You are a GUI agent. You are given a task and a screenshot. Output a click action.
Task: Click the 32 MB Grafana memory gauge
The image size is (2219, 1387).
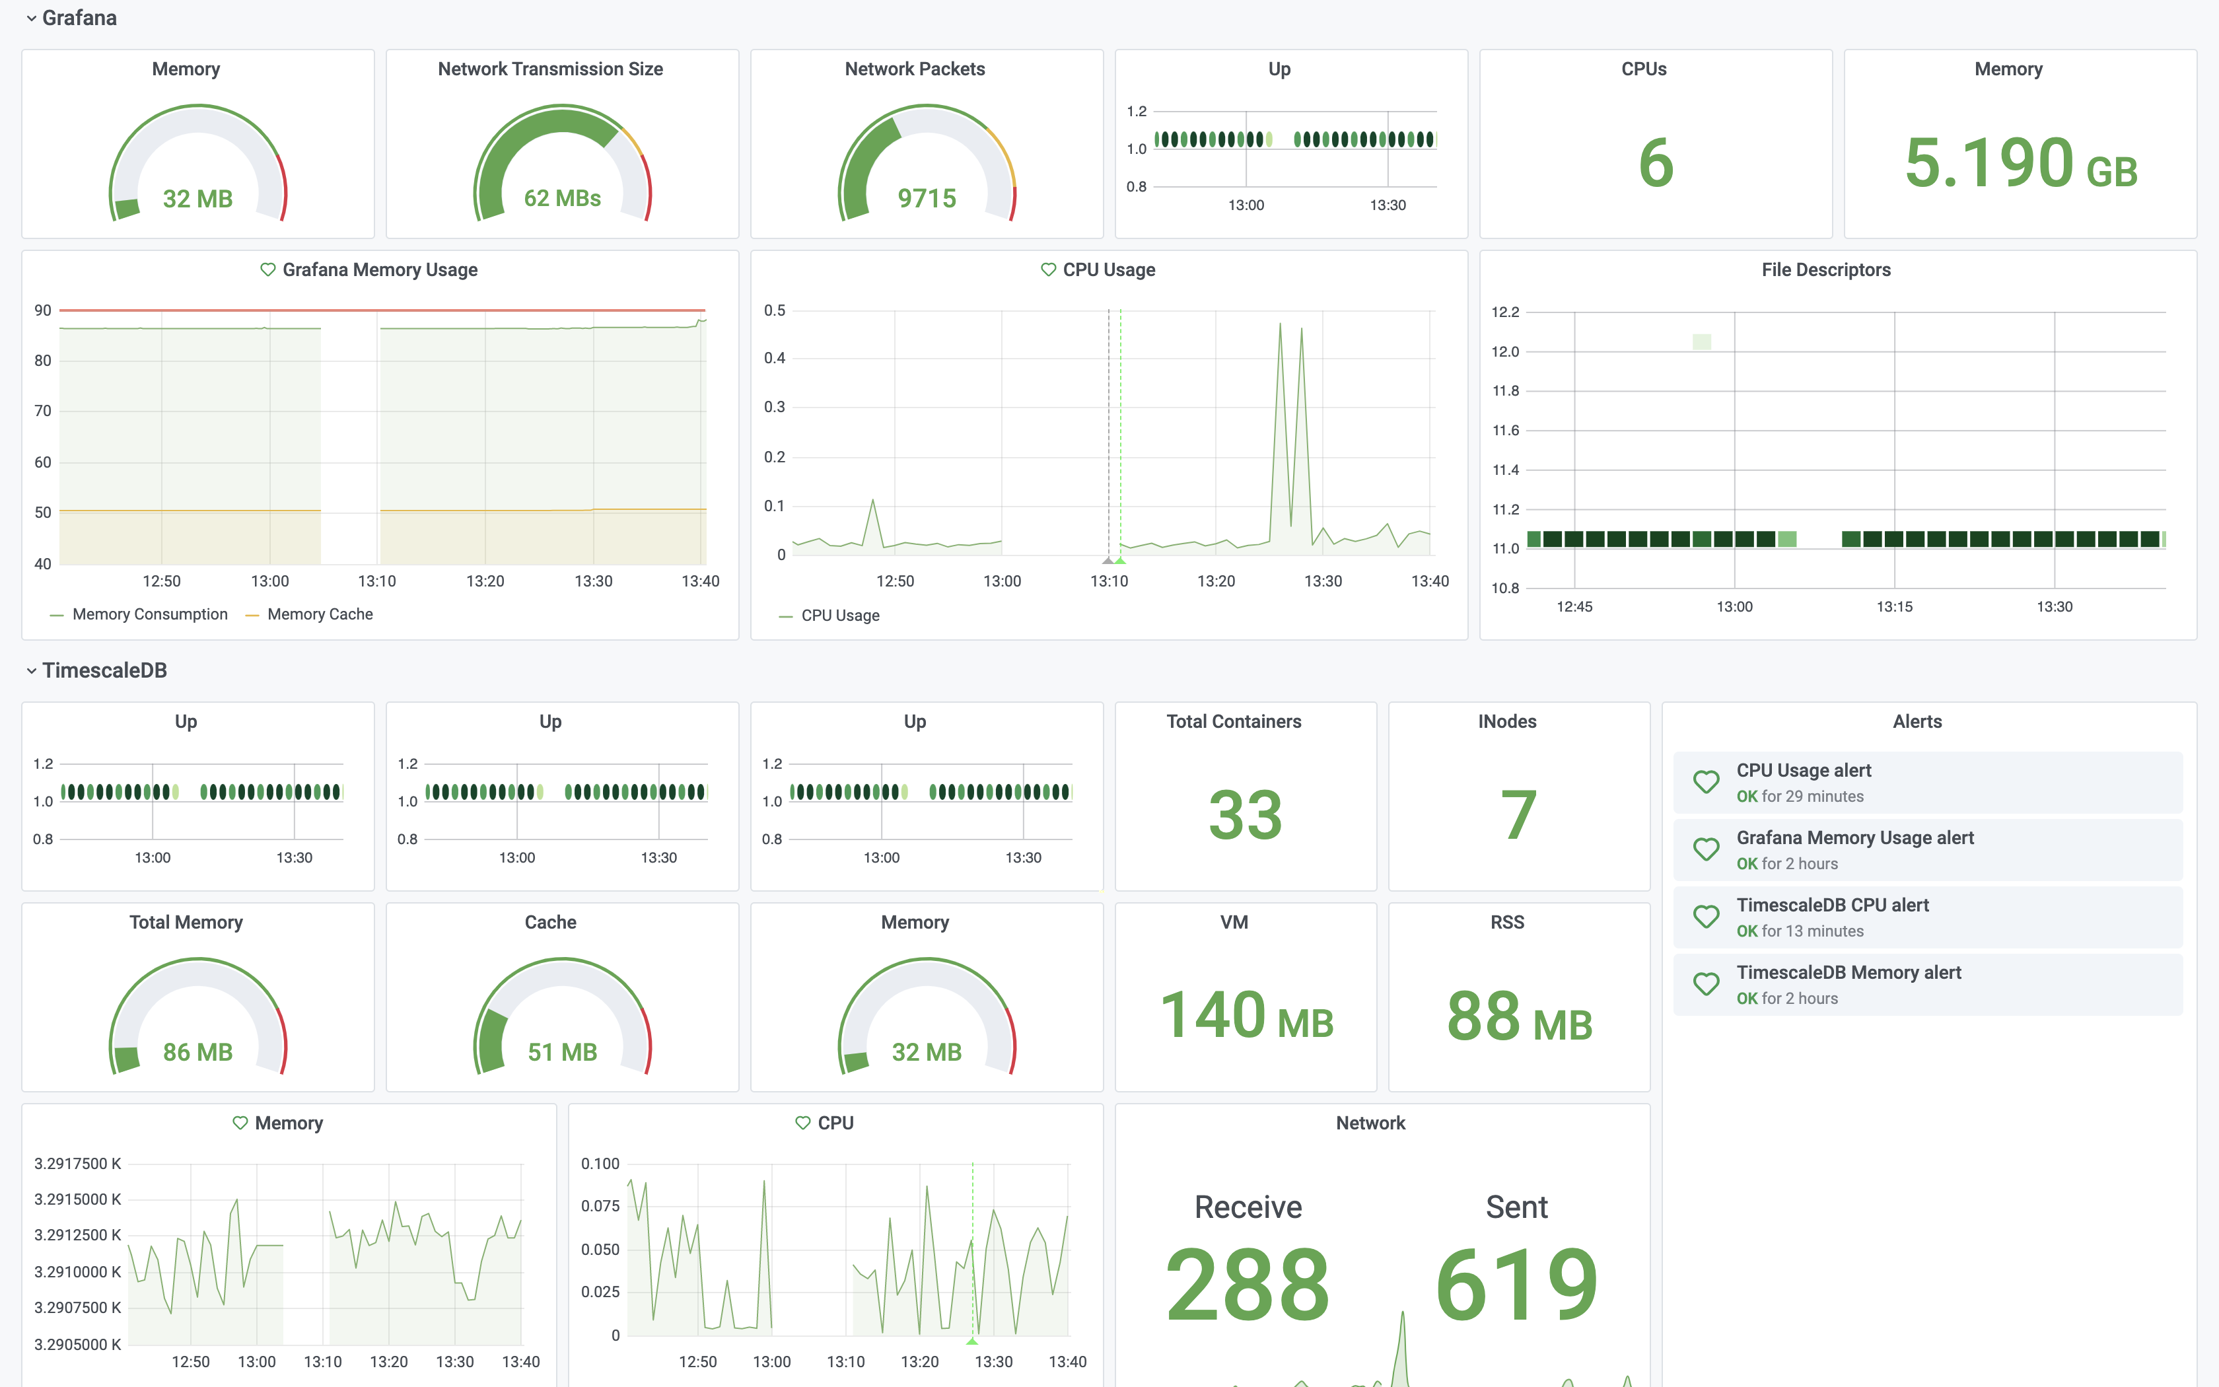(198, 163)
